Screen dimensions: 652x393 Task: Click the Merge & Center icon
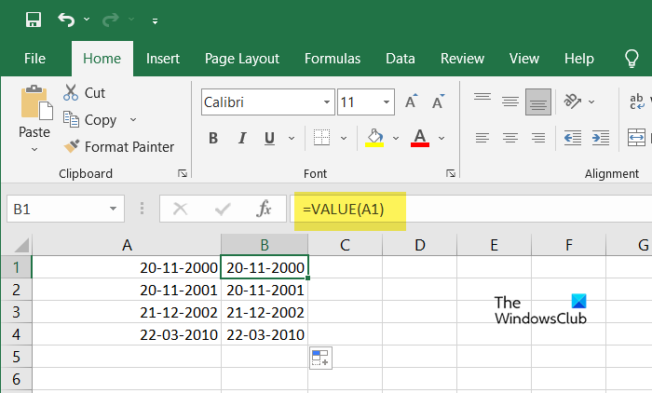[x=636, y=138]
